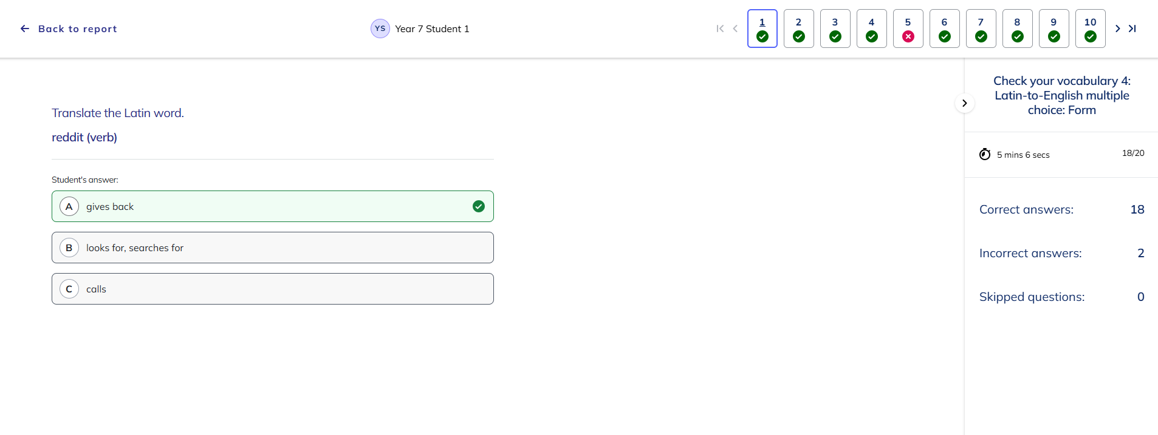The image size is (1158, 435).
Task: Click the quiz title heading
Action: tap(1061, 95)
